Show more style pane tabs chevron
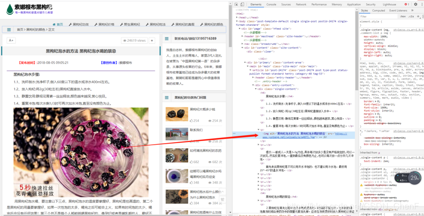The width and height of the screenshot is (424, 216). pyautogui.click(x=412, y=11)
